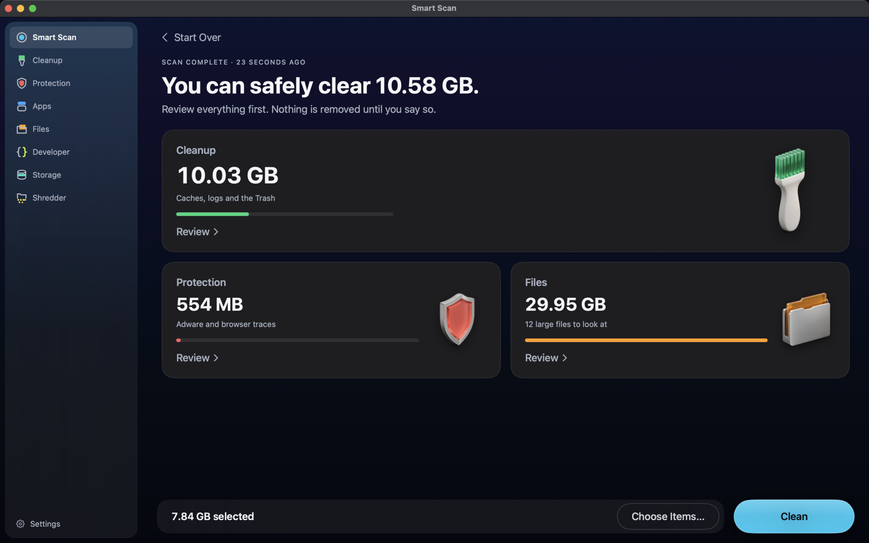Click the Shredder icon in sidebar

21,198
